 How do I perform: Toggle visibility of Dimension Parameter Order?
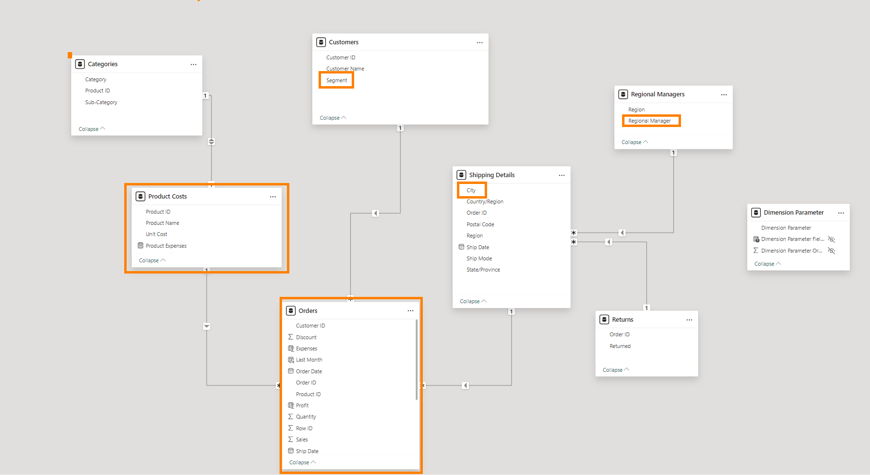[832, 251]
